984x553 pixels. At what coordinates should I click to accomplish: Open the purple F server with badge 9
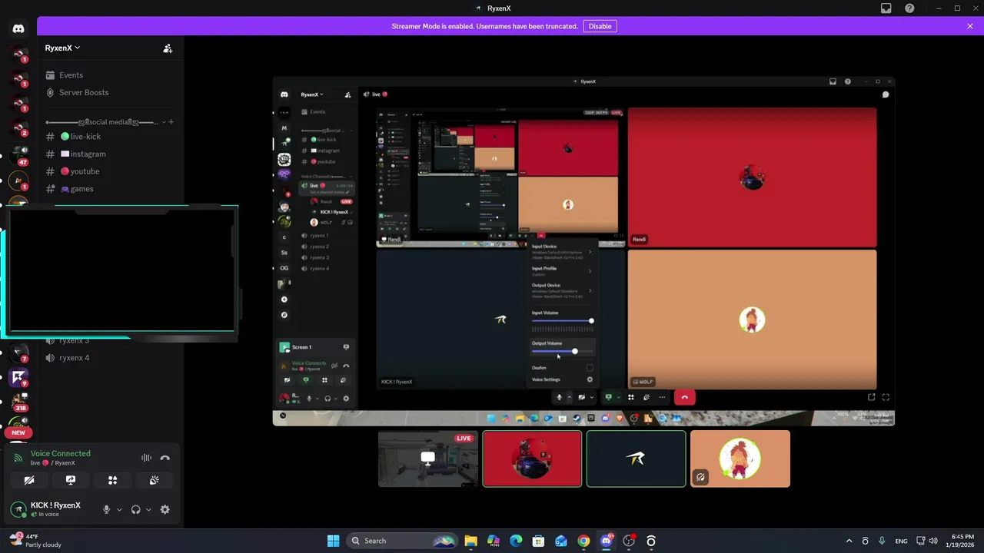(18, 377)
